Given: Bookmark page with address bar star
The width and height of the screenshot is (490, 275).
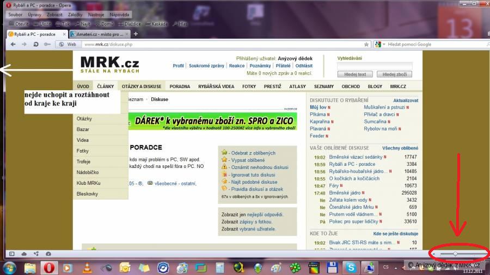Looking at the screenshot, I should [x=366, y=44].
